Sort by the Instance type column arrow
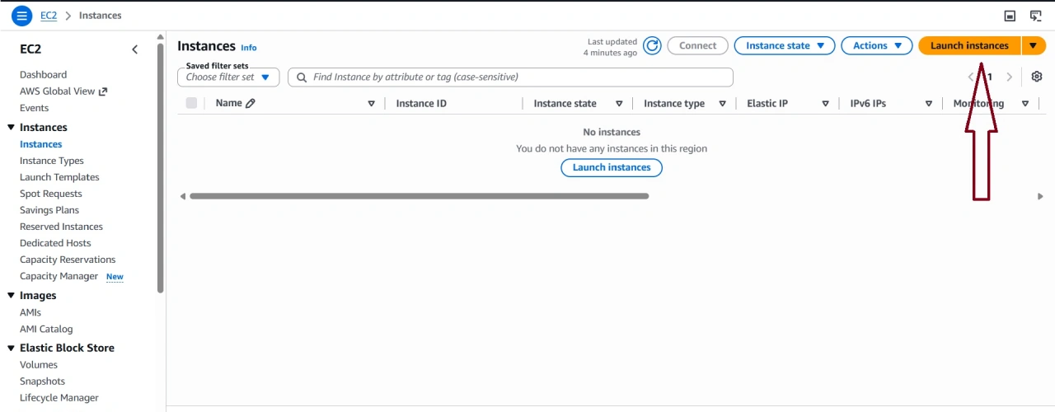Viewport: 1055px width, 412px height. coord(722,104)
